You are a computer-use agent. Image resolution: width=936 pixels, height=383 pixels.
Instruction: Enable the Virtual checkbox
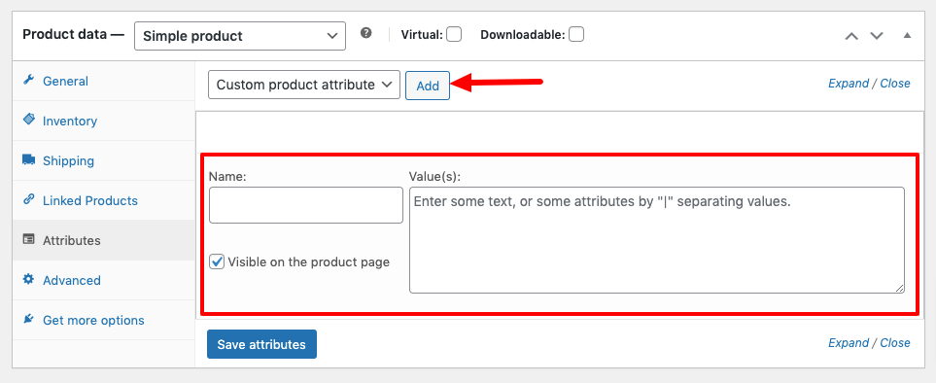(x=454, y=35)
